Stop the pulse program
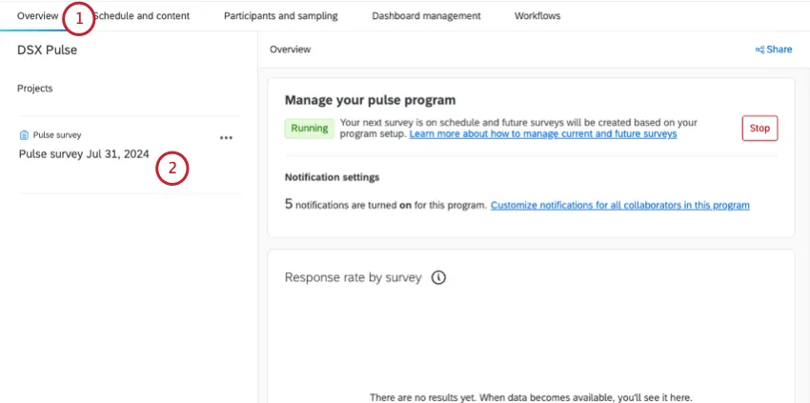The image size is (810, 403). pos(759,128)
